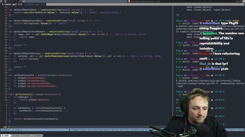Click the Insert mode indicator in statusline

tap(6, 130)
